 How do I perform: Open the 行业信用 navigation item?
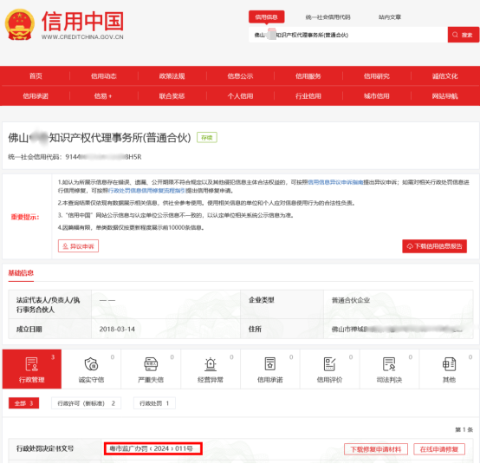pos(308,96)
